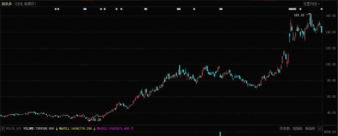Viewport: 338px width, 136px height.
Task: Click the widest star marker cluster left of 163.10
Action: point(292,9)
